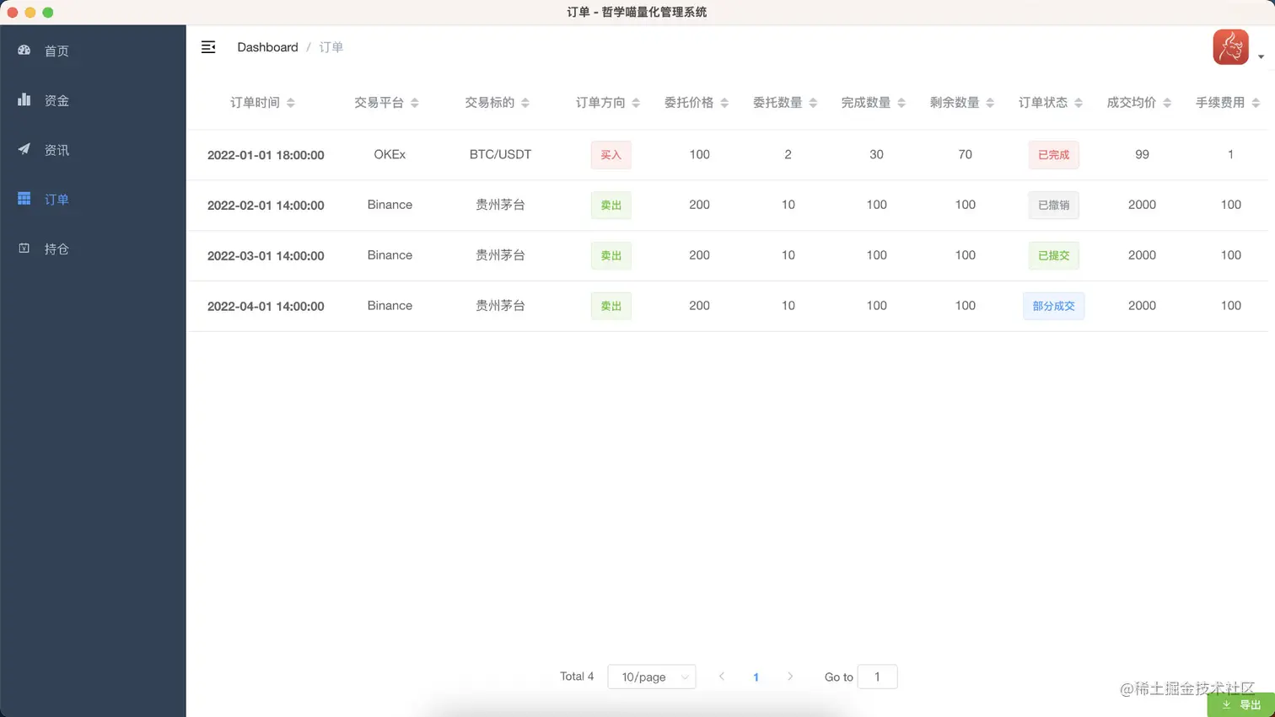
Task: Select page number 1 in pagination
Action: click(756, 677)
